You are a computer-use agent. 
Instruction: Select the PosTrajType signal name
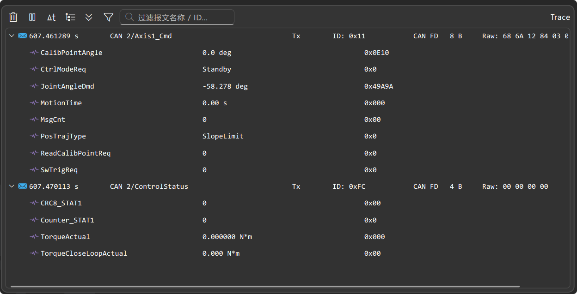[x=63, y=136]
